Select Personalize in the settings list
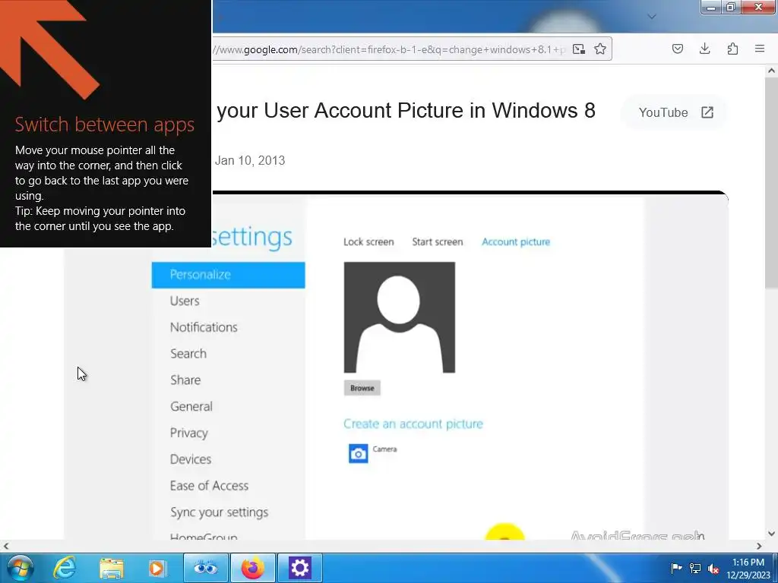 (228, 275)
